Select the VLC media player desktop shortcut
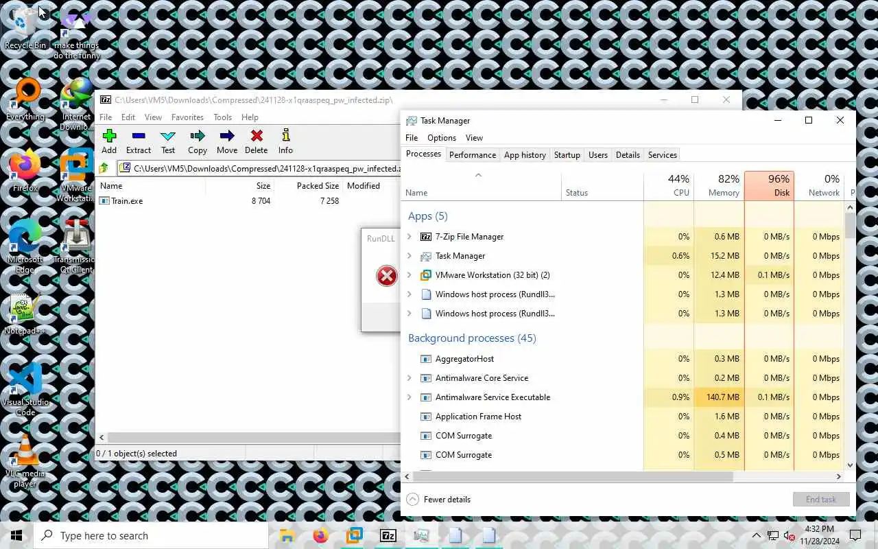The image size is (878, 549). (x=25, y=461)
